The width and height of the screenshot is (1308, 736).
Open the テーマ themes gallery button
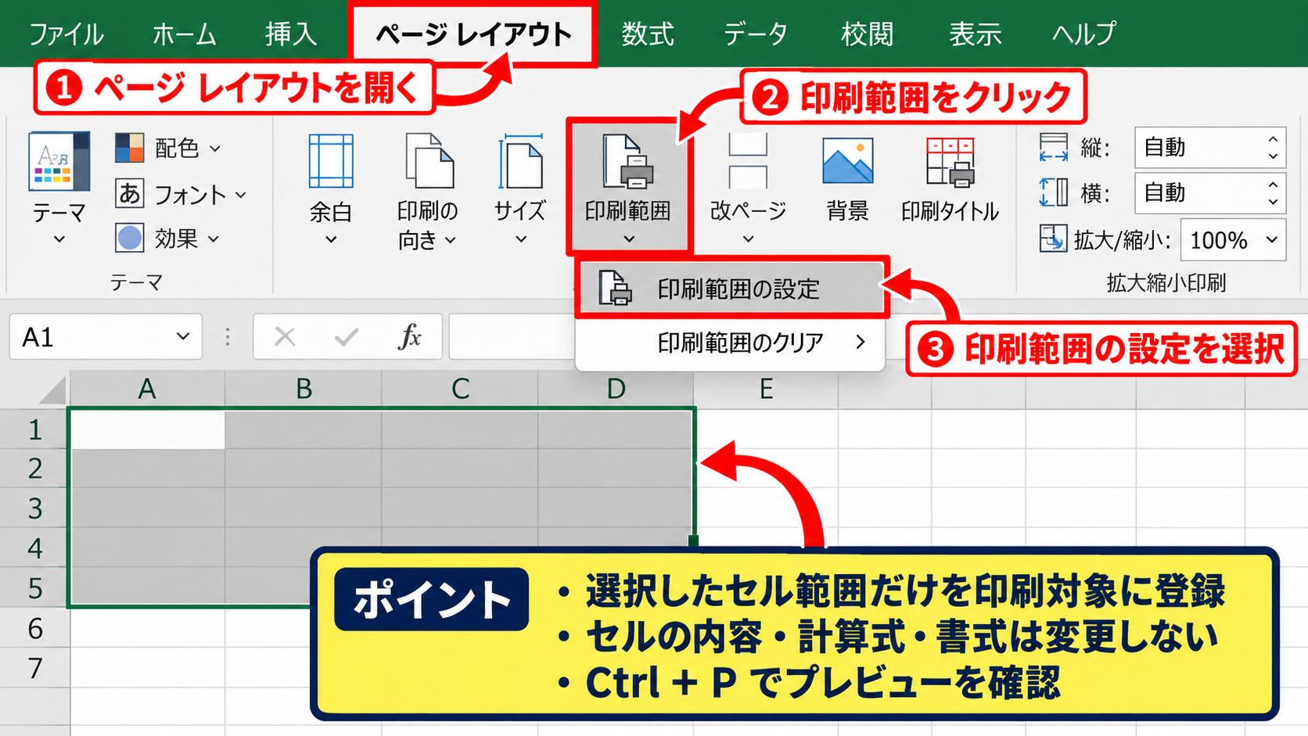(x=59, y=188)
